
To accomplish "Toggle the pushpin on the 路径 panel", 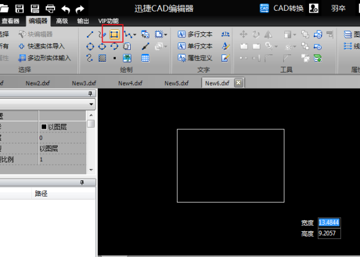I will [x=91, y=182].
